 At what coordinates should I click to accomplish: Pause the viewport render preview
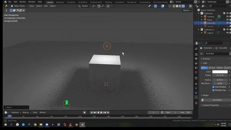click(x=191, y=6)
